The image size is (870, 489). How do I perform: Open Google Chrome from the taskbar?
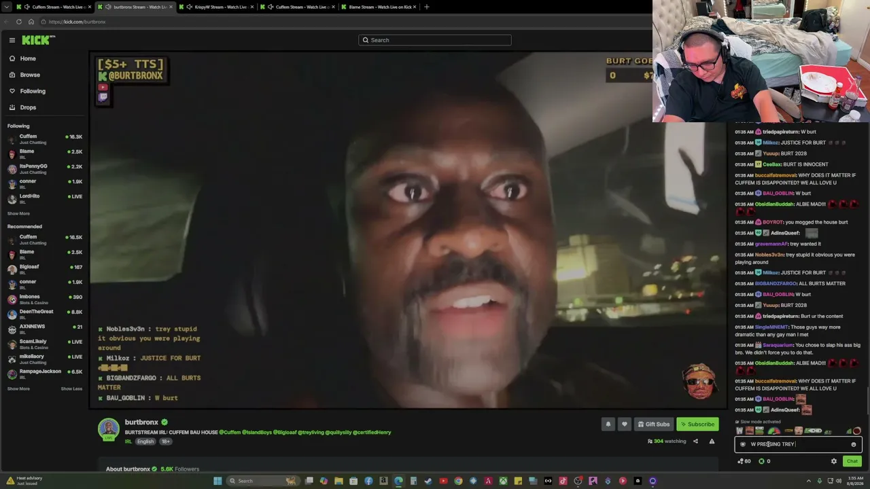pyautogui.click(x=458, y=481)
